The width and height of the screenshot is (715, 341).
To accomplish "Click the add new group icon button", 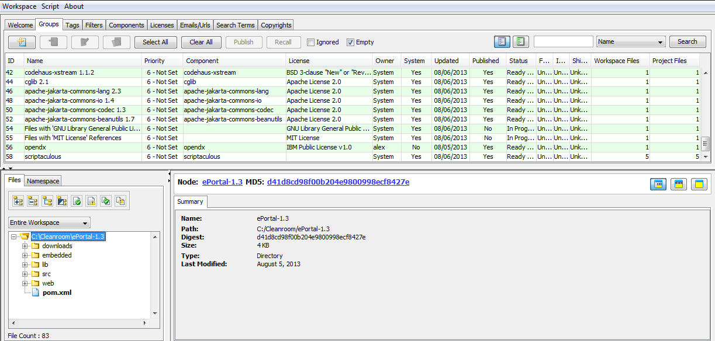I will pyautogui.click(x=22, y=42).
